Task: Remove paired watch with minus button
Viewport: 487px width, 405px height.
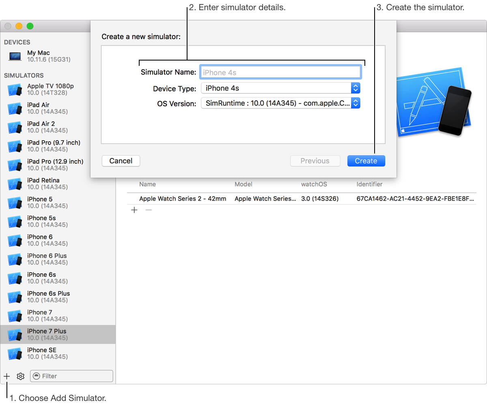Action: point(149,210)
